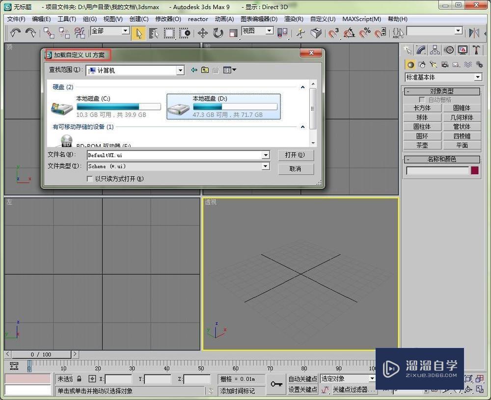
Task: Expand the 查找范围 location dropdown
Action: pyautogui.click(x=180, y=70)
